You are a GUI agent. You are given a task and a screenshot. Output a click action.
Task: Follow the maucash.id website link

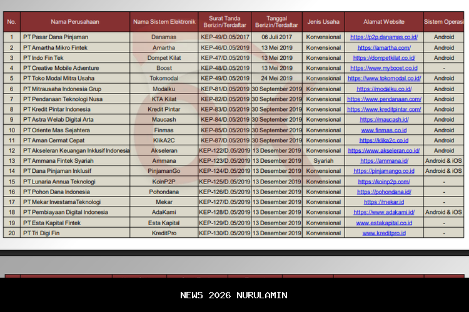pos(384,120)
